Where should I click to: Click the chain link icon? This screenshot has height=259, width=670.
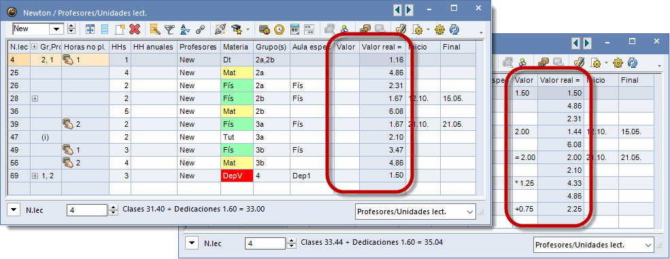(200, 29)
